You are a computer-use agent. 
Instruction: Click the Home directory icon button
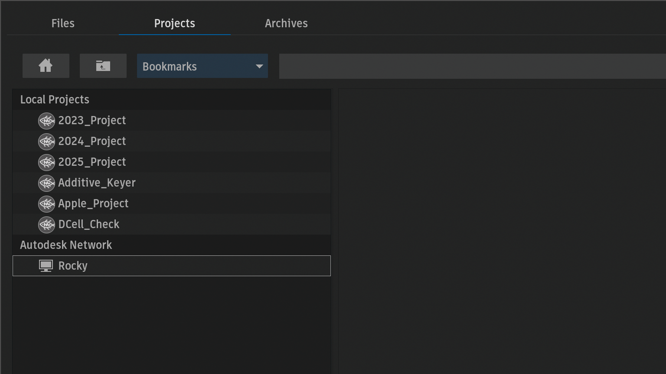tap(46, 66)
